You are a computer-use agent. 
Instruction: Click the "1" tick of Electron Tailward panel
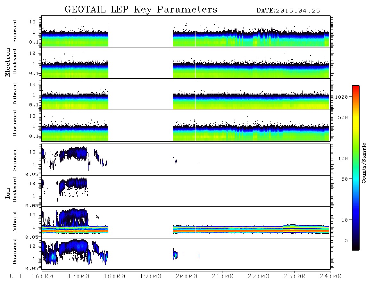(34, 95)
